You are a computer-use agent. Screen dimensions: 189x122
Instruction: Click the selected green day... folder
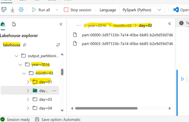click(x=35, y=90)
